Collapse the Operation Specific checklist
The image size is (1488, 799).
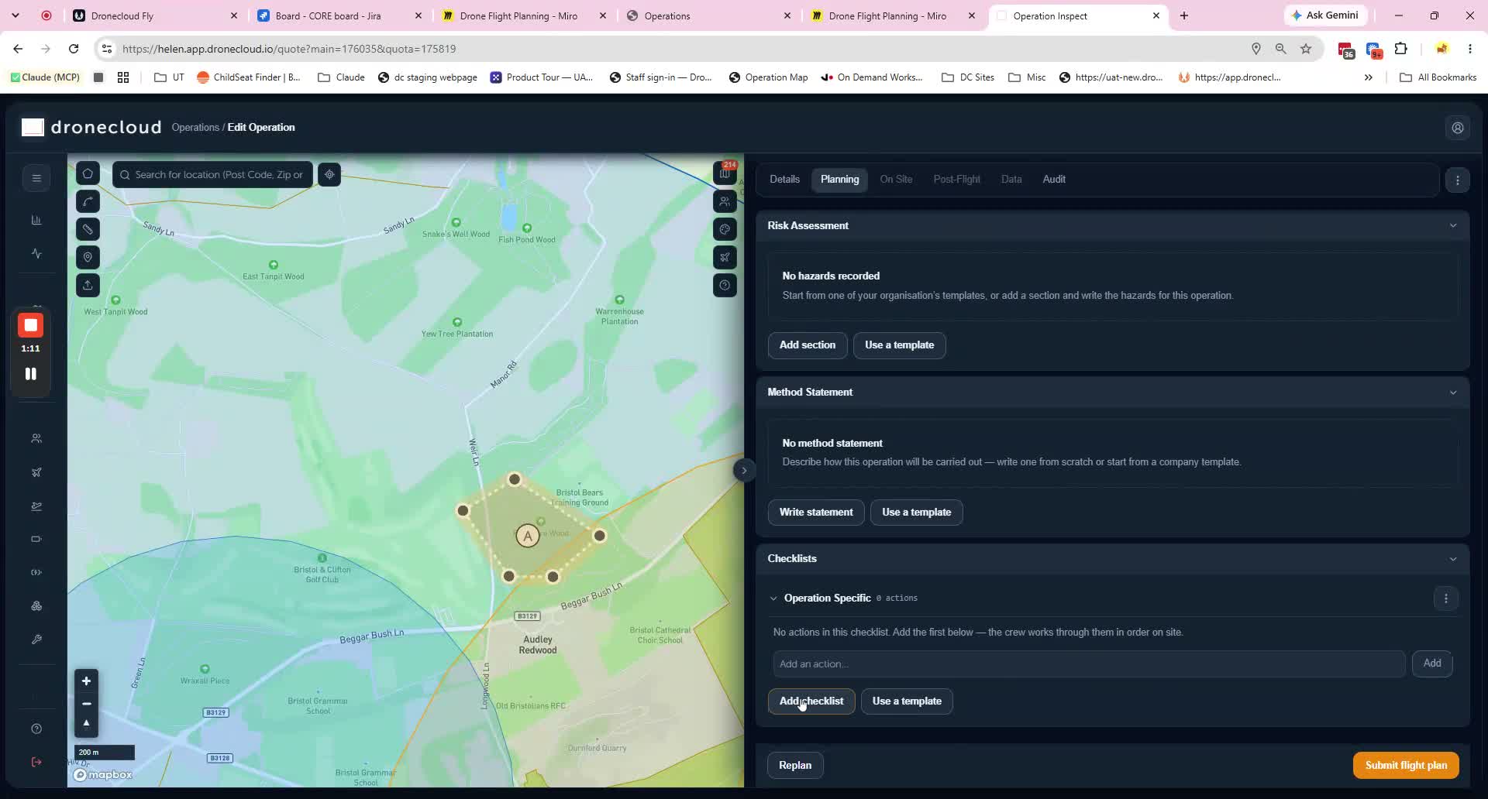(773, 598)
